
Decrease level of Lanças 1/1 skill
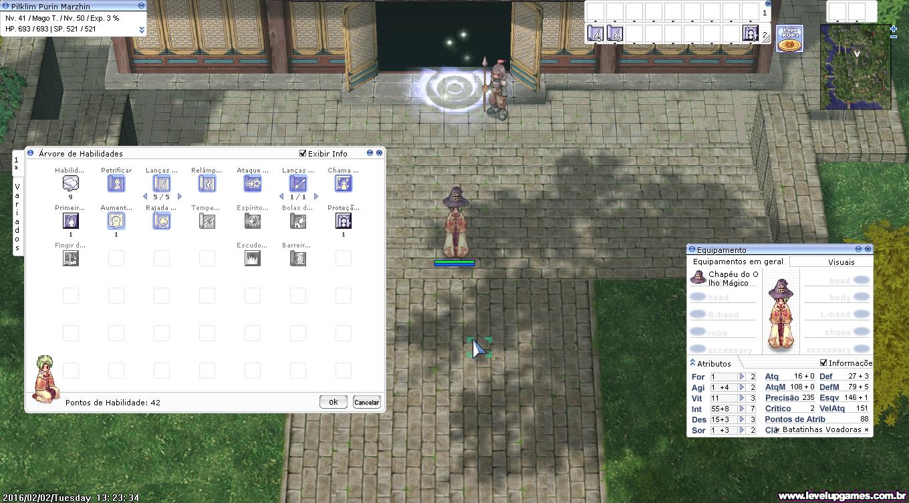tap(281, 197)
